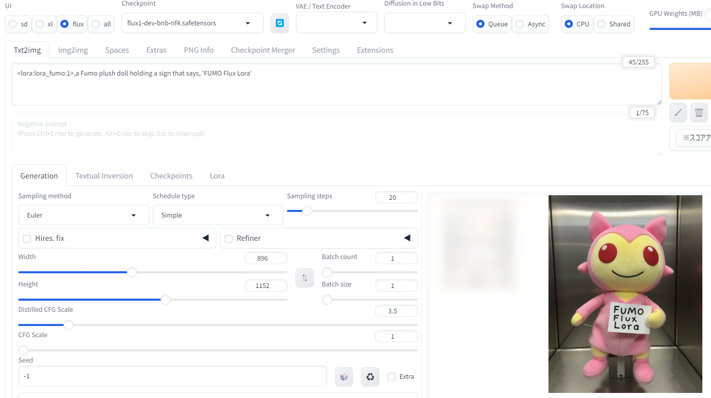
Task: Click into the prompt text box
Action: click(337, 84)
